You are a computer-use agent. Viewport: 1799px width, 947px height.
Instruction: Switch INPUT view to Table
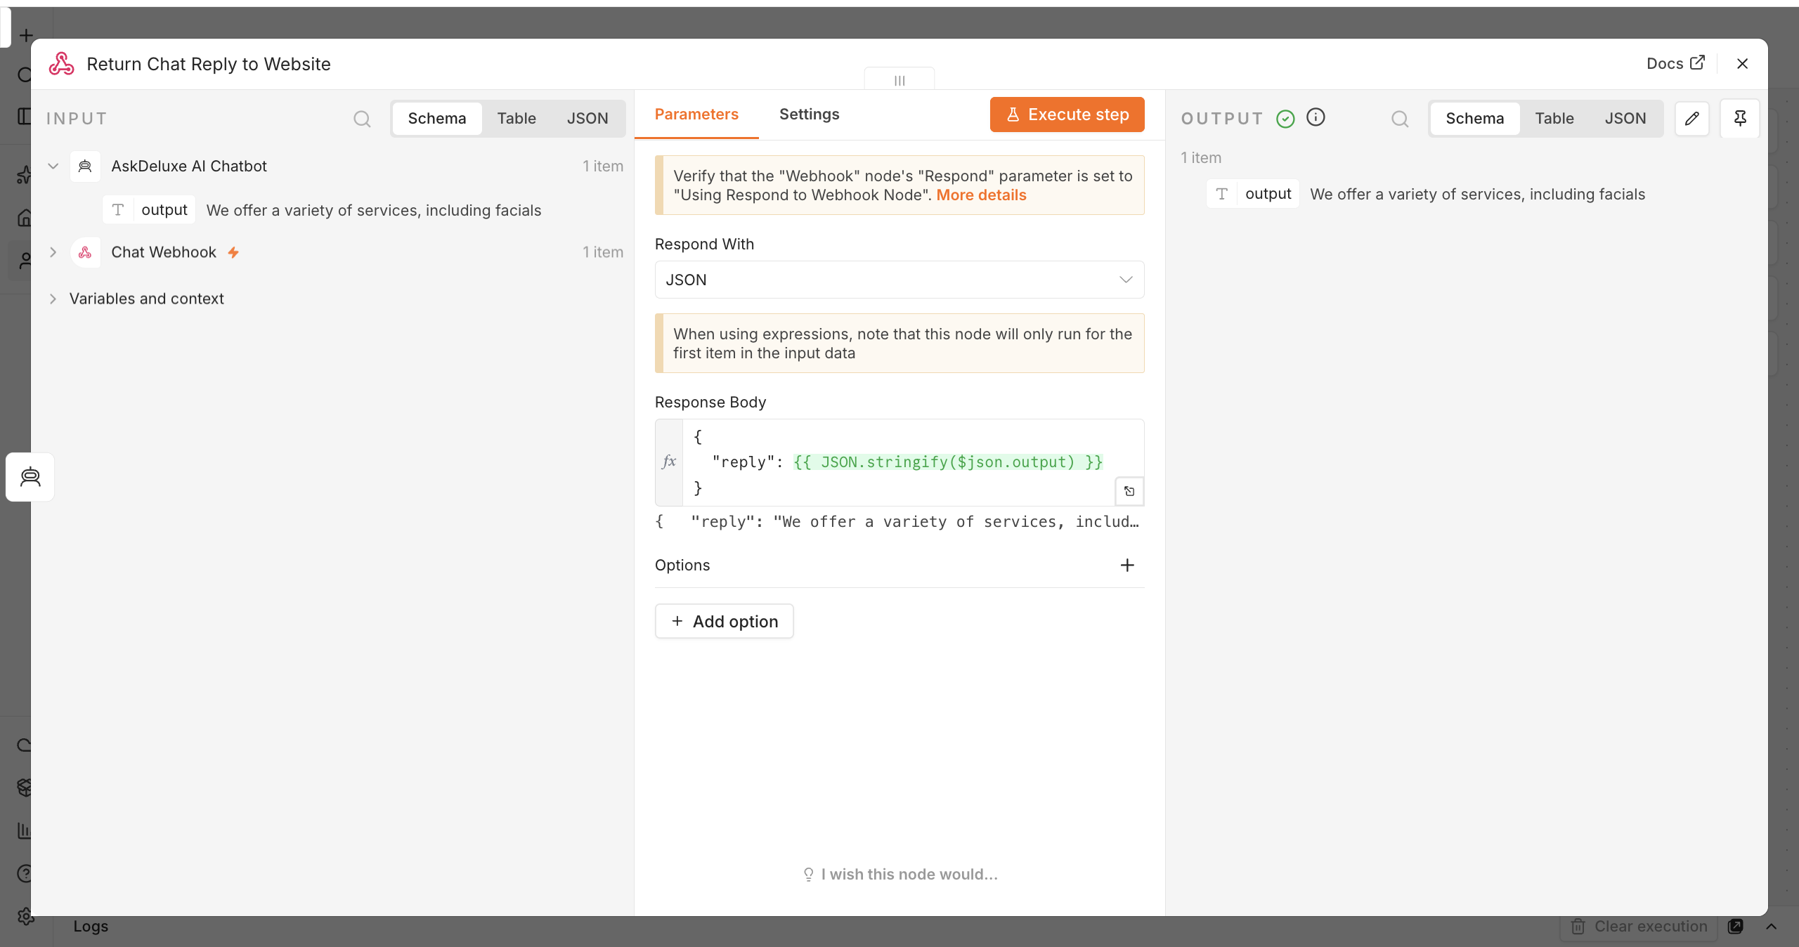[x=517, y=119]
